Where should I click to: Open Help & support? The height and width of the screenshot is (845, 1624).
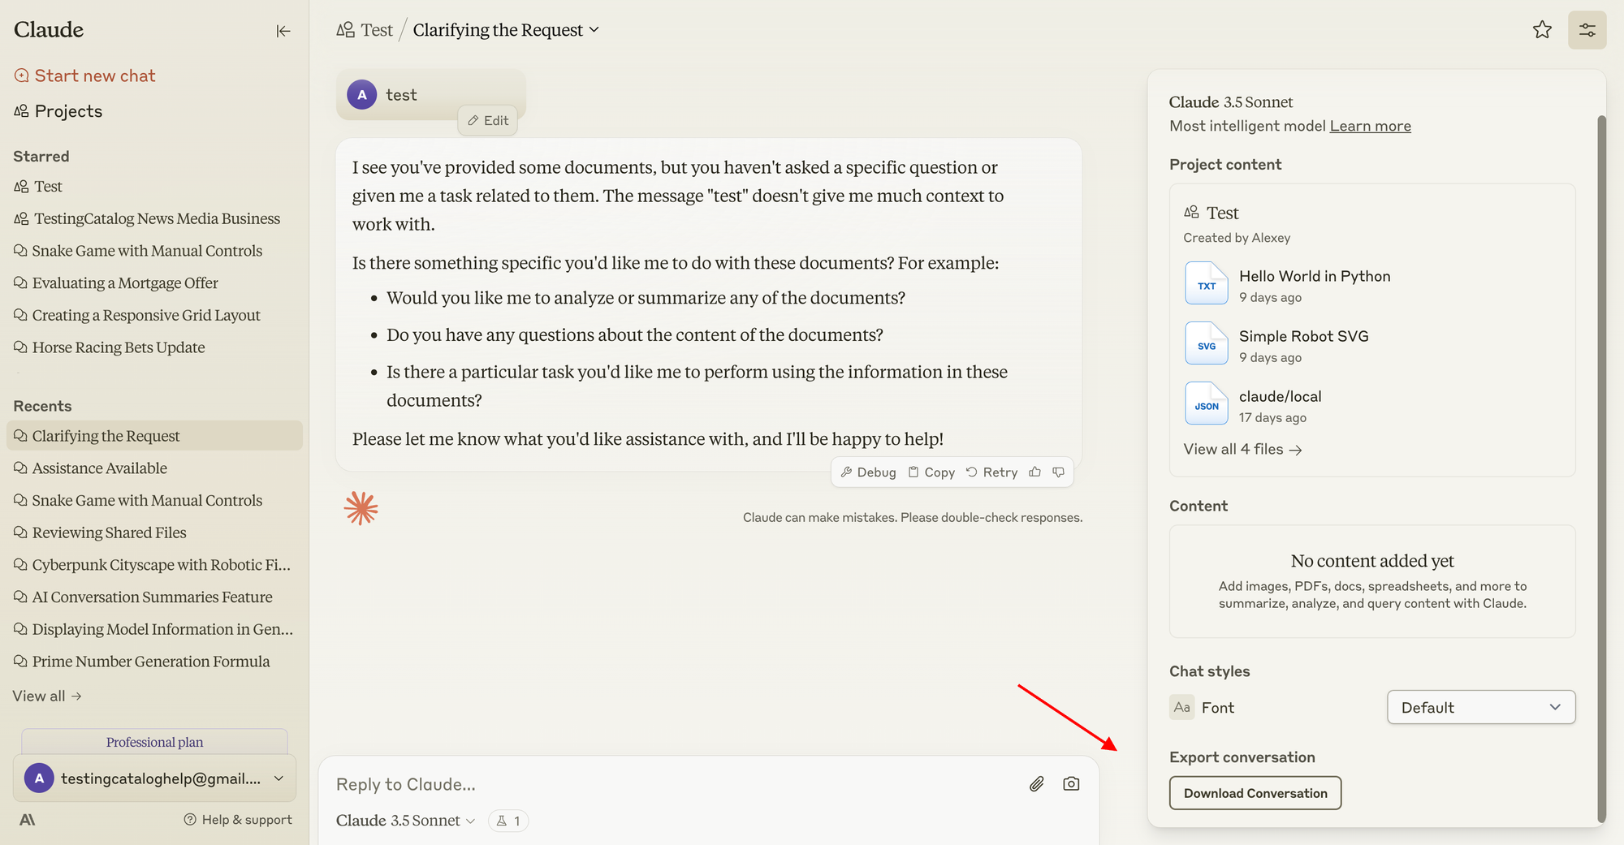point(238,820)
